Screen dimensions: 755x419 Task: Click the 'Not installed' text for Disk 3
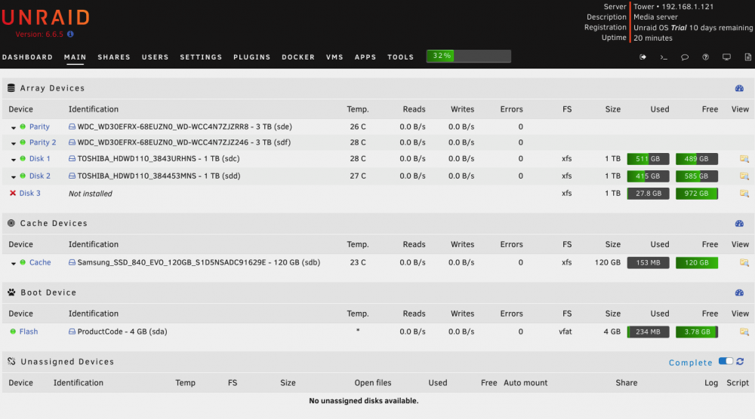(x=90, y=194)
